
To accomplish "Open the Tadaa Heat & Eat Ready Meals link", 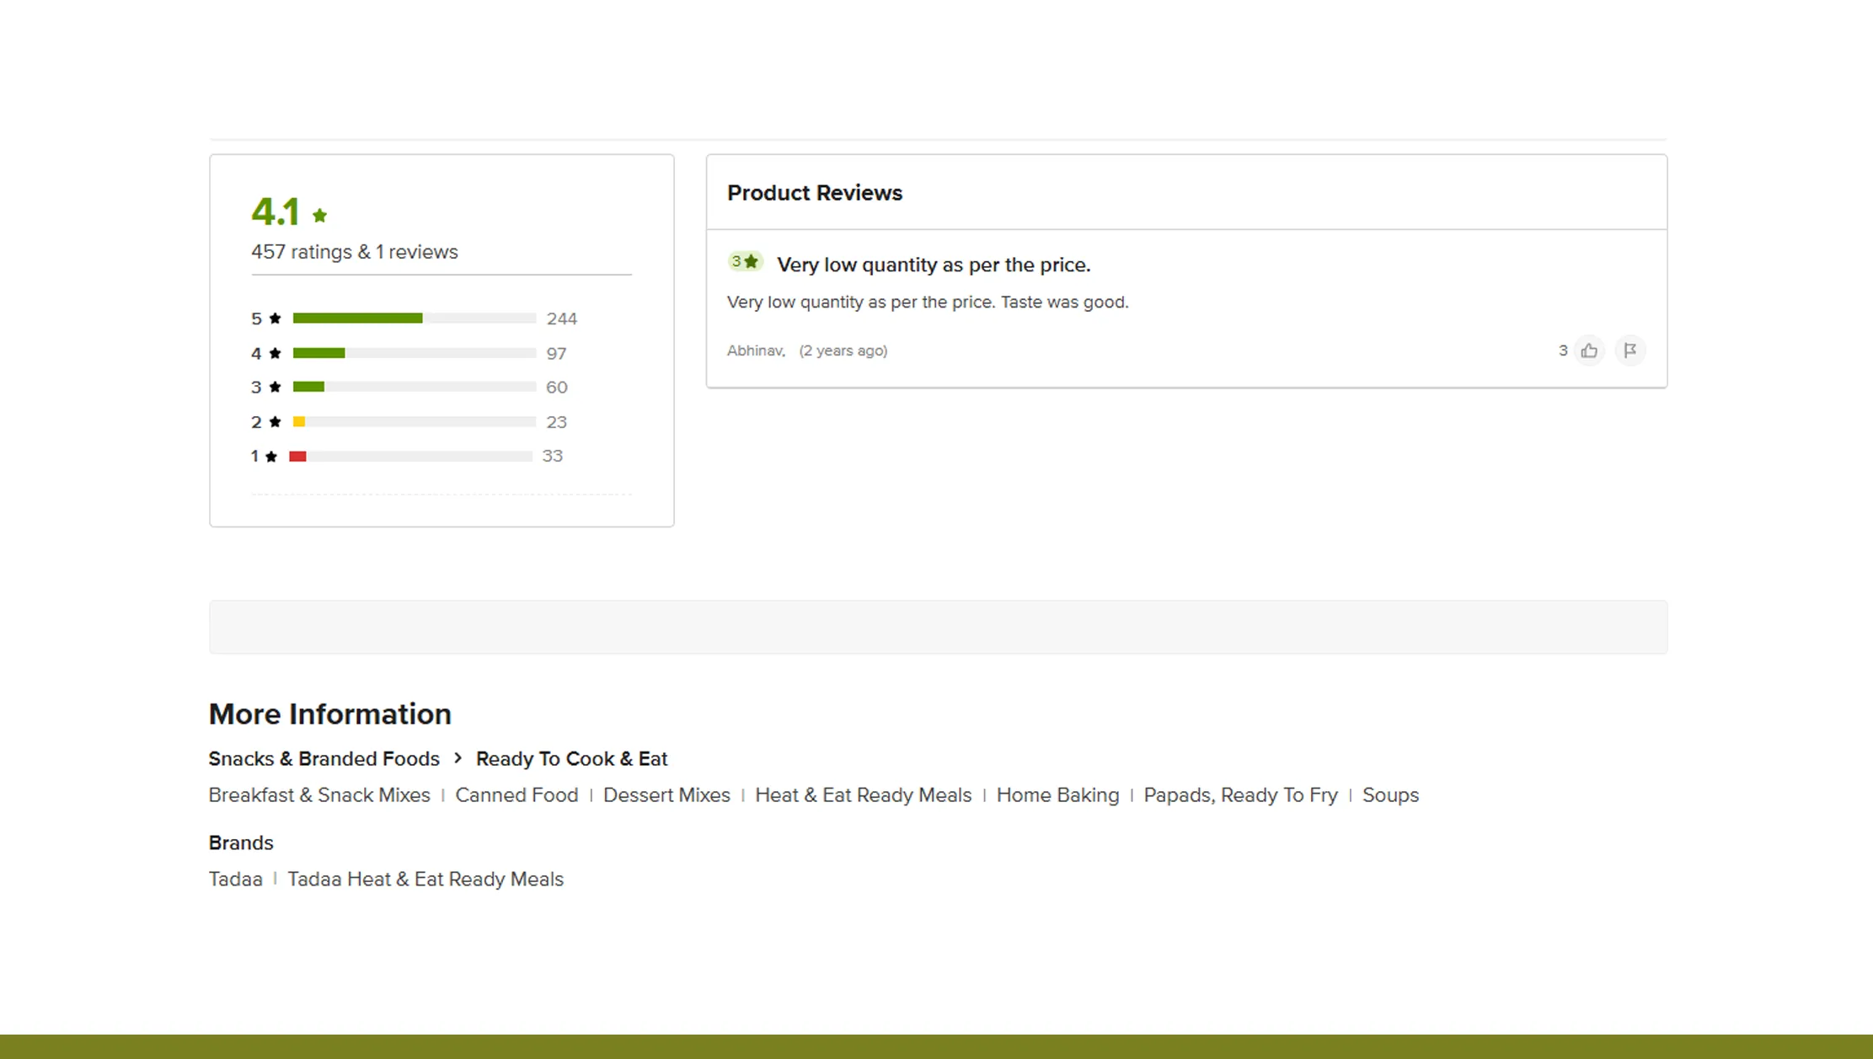I will tap(425, 879).
